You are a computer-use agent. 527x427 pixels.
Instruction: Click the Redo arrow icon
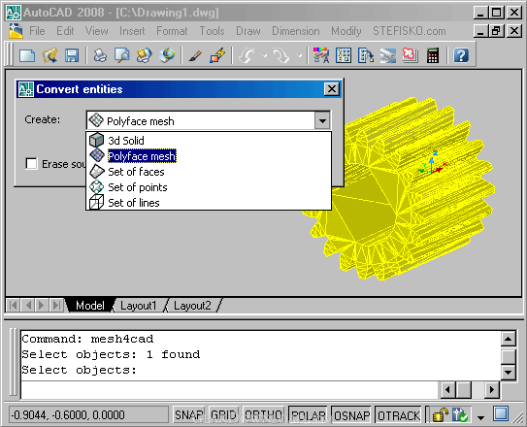pyautogui.click(x=281, y=55)
